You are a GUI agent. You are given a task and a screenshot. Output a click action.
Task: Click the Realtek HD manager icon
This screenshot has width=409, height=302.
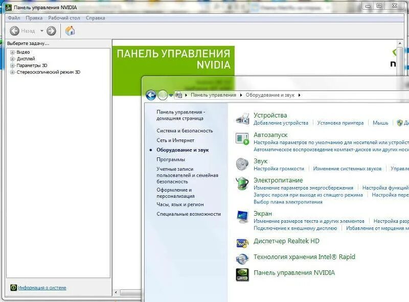pos(242,243)
